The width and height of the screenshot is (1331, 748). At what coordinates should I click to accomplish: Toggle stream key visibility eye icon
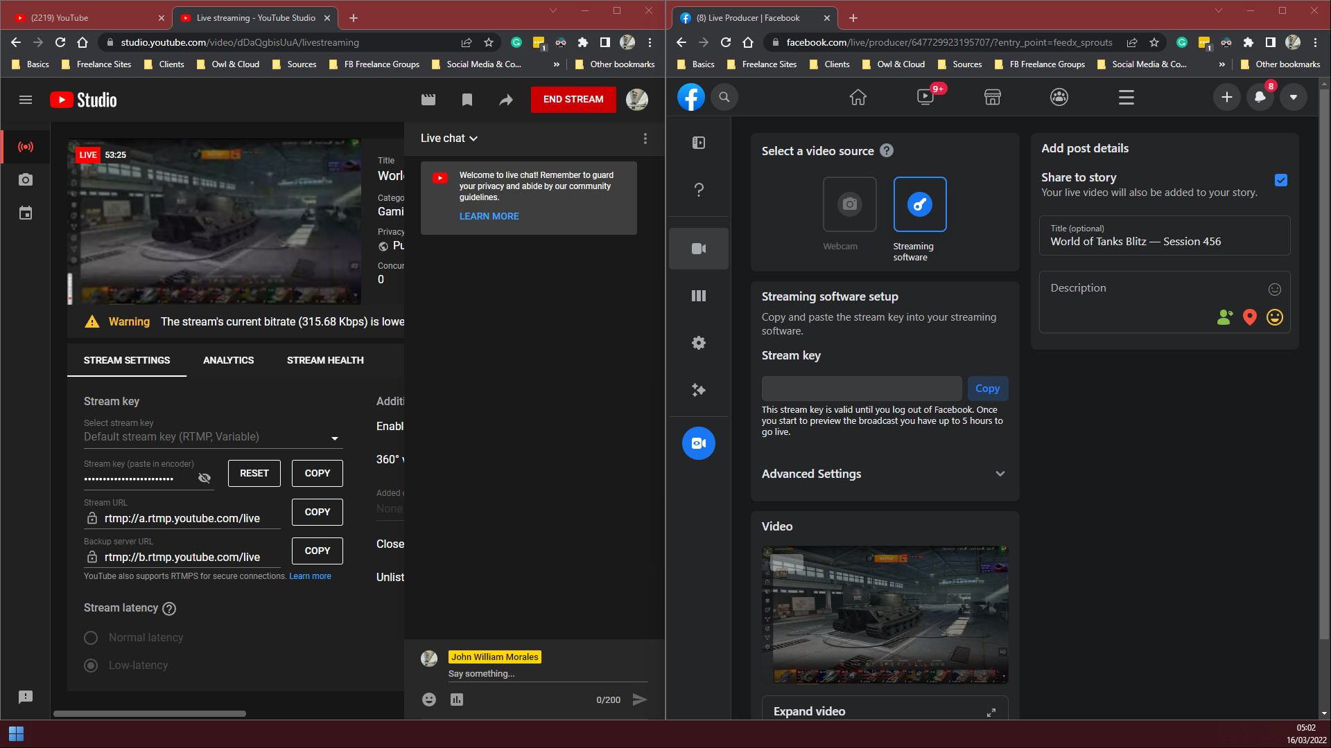pos(205,478)
